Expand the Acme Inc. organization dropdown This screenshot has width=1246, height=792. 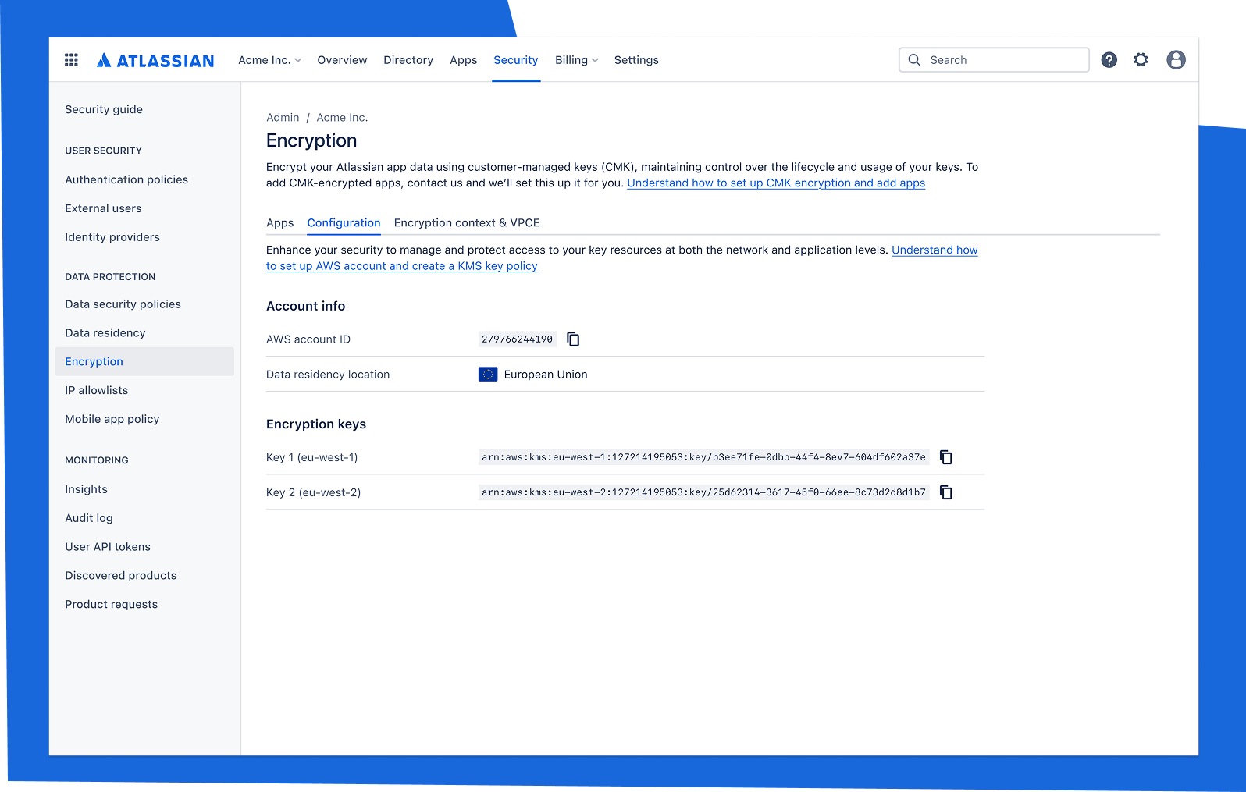(x=269, y=60)
